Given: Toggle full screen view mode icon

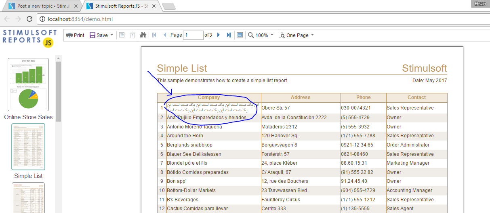Looking at the screenshot, I should click(240, 35).
